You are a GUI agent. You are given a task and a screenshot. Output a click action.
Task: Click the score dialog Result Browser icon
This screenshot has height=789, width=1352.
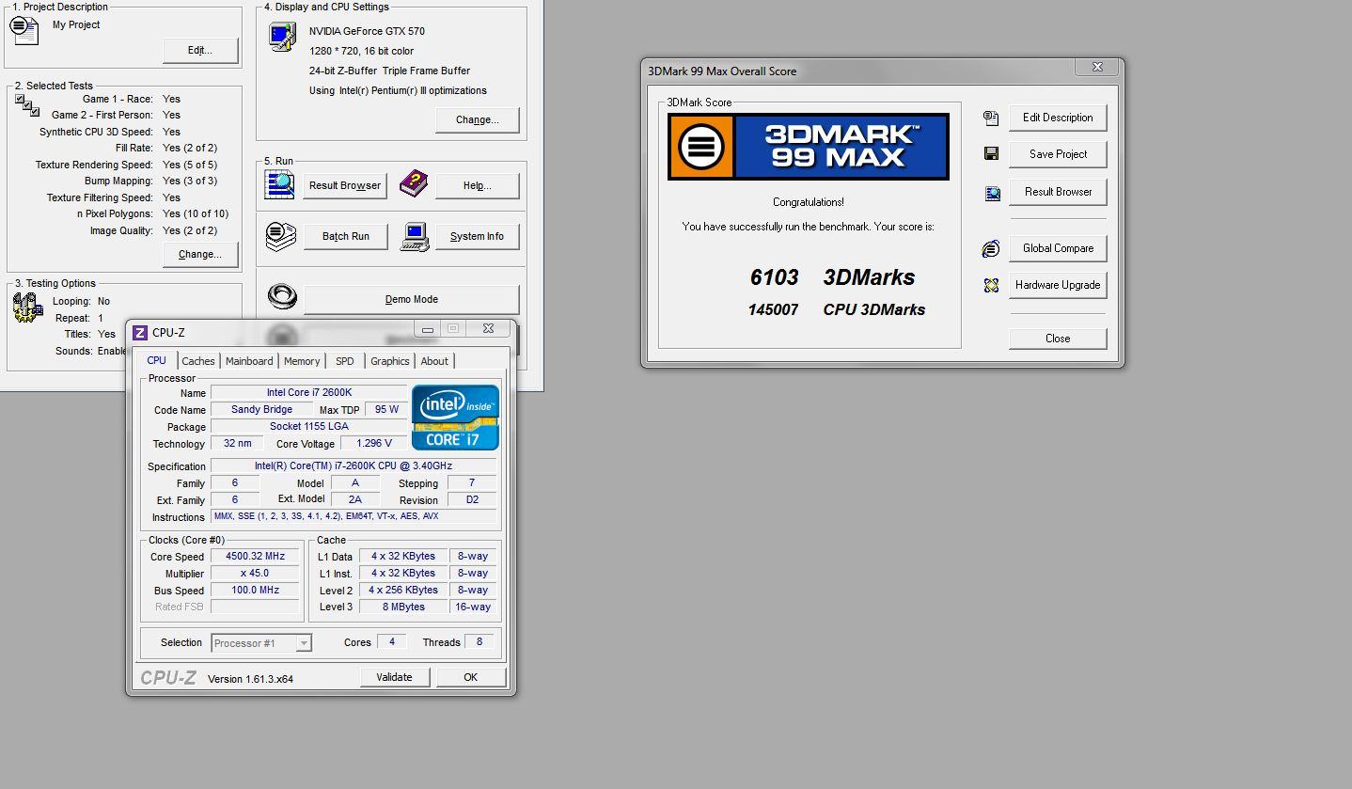click(992, 194)
